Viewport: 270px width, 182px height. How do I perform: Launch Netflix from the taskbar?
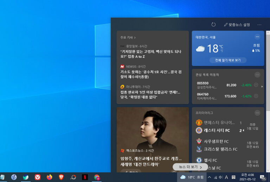tap(85, 177)
